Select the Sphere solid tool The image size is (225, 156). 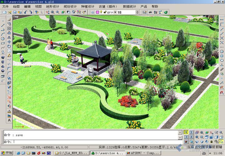coord(3,71)
